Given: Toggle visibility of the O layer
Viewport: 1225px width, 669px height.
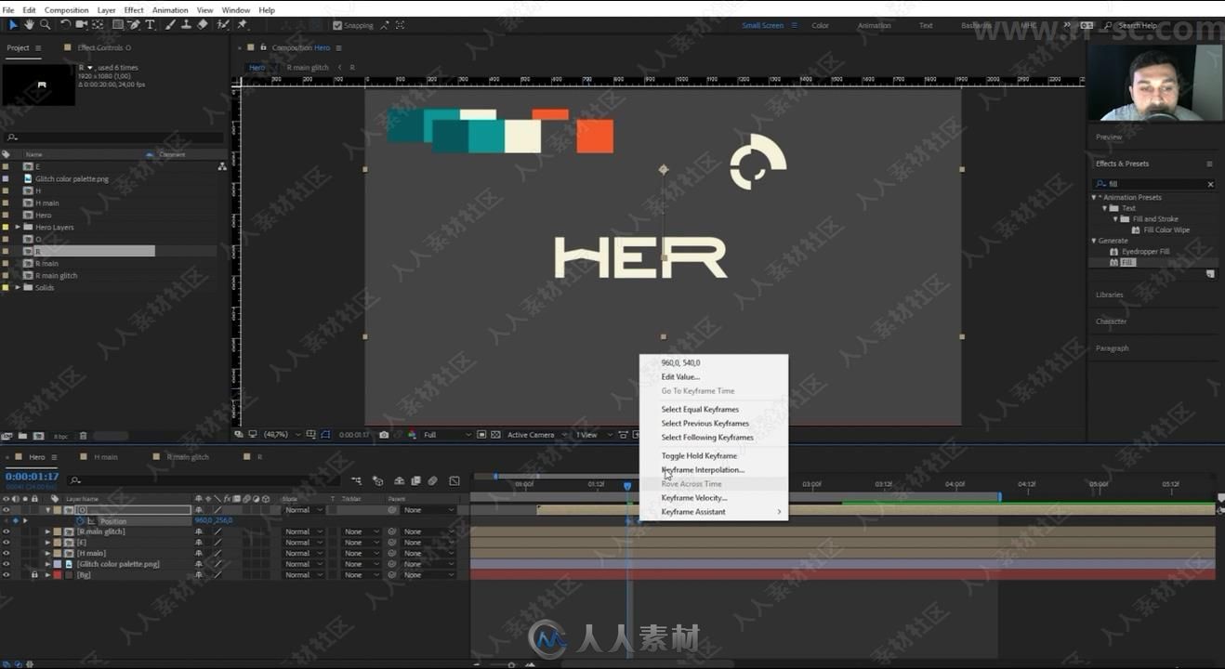Looking at the screenshot, I should [x=6, y=510].
